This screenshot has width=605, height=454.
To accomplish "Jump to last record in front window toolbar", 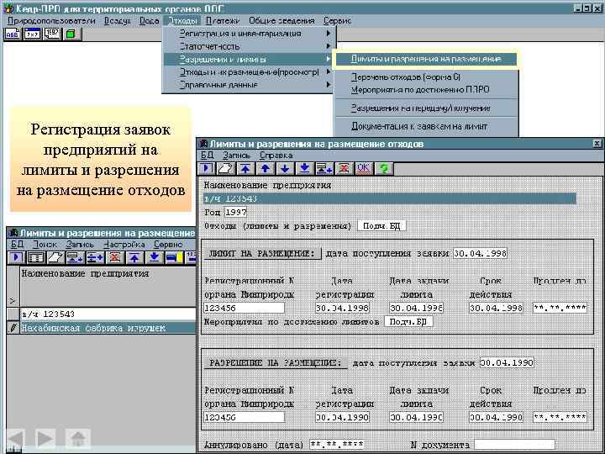I will pyautogui.click(x=304, y=169).
